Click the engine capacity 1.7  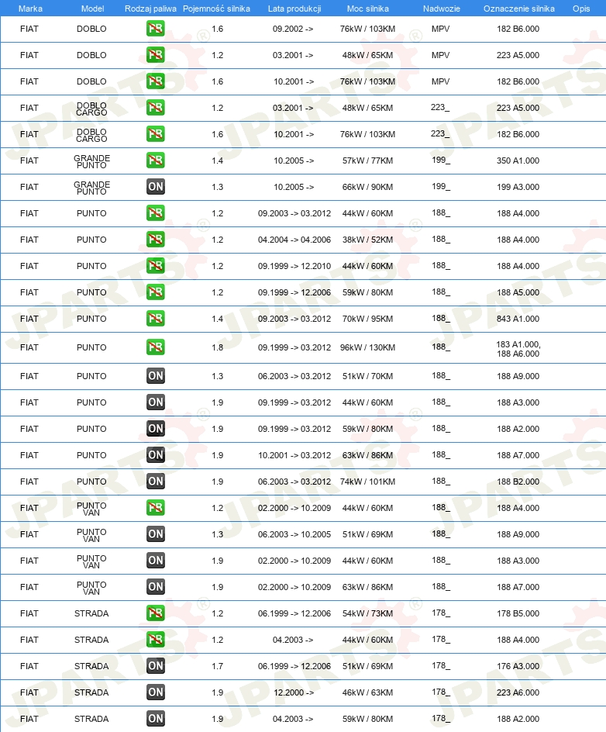point(218,666)
